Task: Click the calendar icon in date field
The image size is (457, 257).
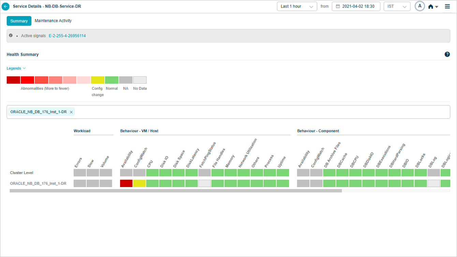Action: [x=338, y=6]
